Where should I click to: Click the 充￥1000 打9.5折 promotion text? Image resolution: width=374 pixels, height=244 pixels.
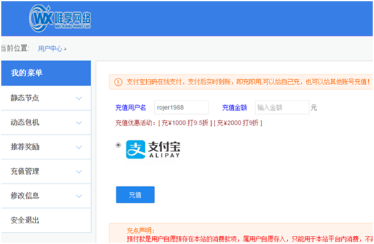point(185,123)
